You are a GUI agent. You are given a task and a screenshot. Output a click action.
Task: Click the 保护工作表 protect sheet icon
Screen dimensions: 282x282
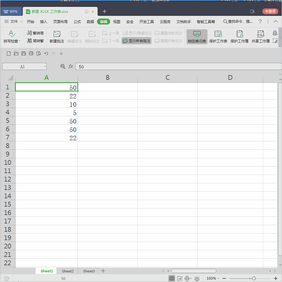pos(218,34)
